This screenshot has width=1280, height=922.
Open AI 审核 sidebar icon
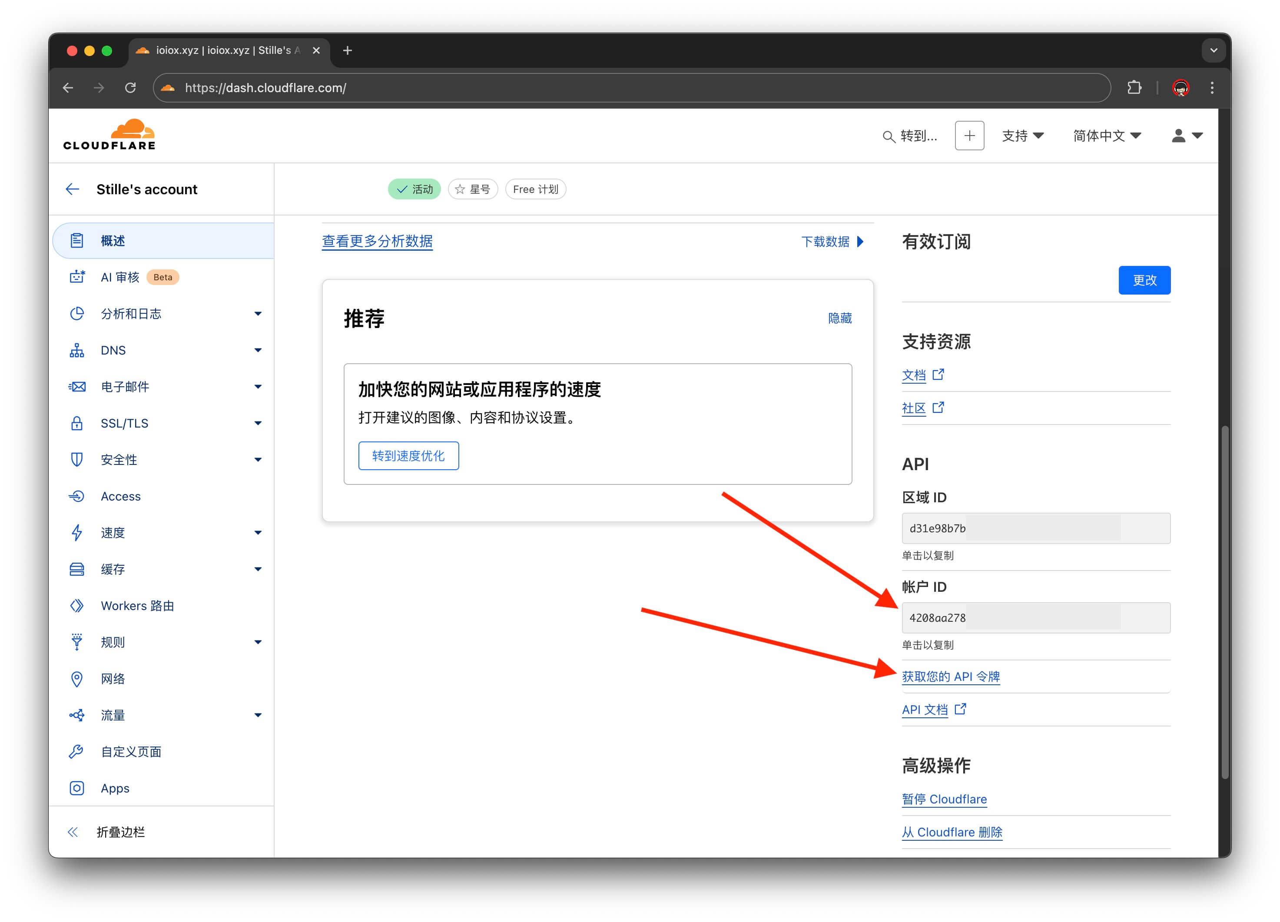(x=77, y=277)
